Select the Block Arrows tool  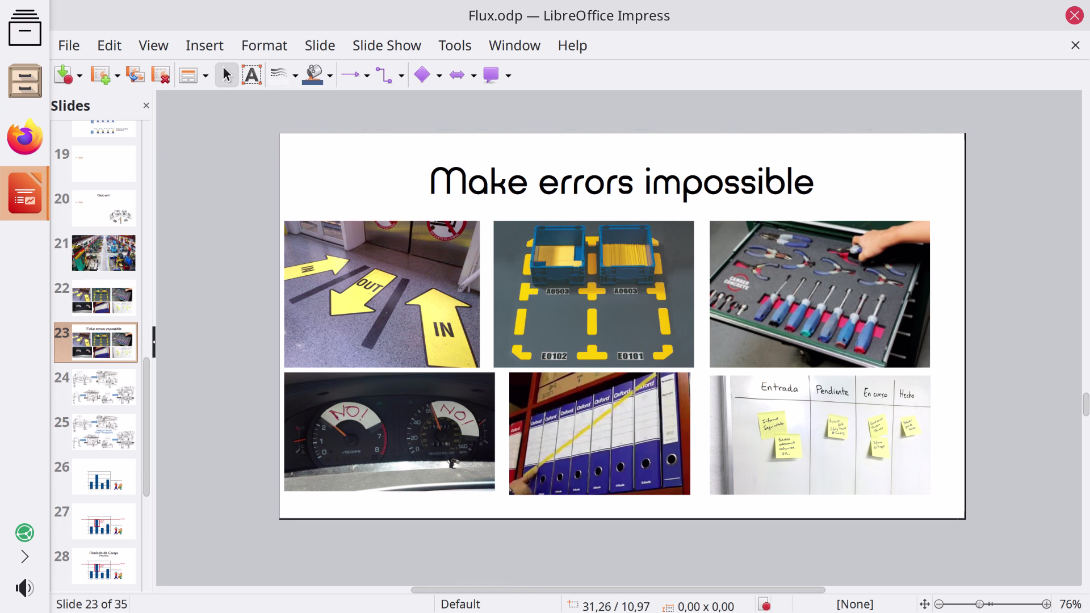tap(457, 75)
